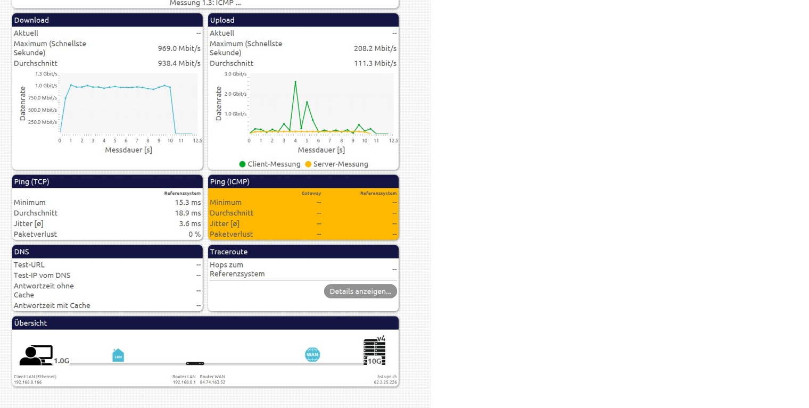The width and height of the screenshot is (809, 408).
Task: Click the client computer user icon
Action: (36, 355)
